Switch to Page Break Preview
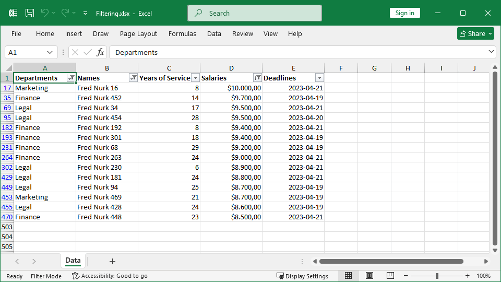Viewport: 501px width, 282px height. point(390,276)
